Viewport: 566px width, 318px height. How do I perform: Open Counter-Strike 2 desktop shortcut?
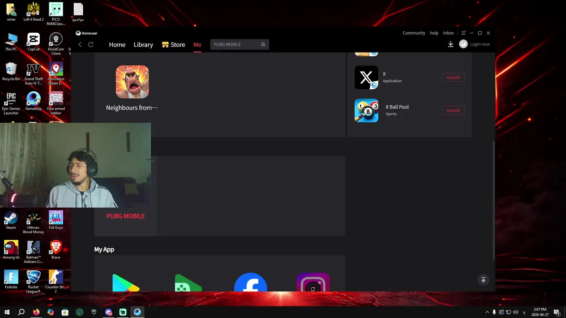tap(56, 281)
